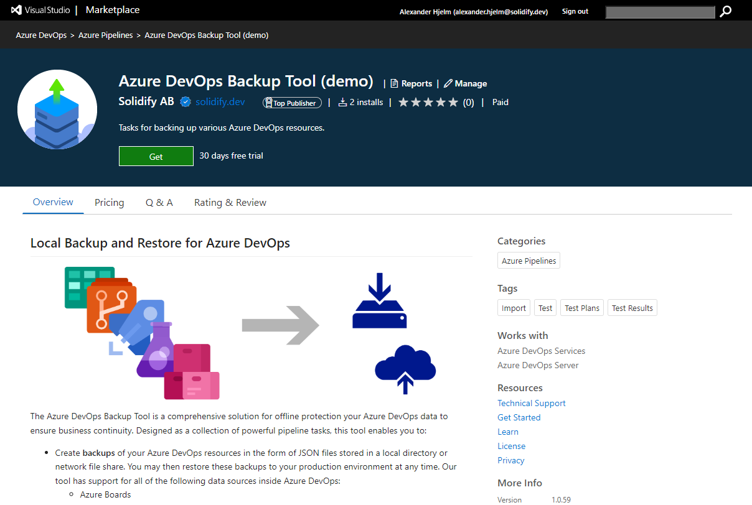Click the Azure DevOps Backup Tool (demo) breadcrumb

(x=207, y=35)
